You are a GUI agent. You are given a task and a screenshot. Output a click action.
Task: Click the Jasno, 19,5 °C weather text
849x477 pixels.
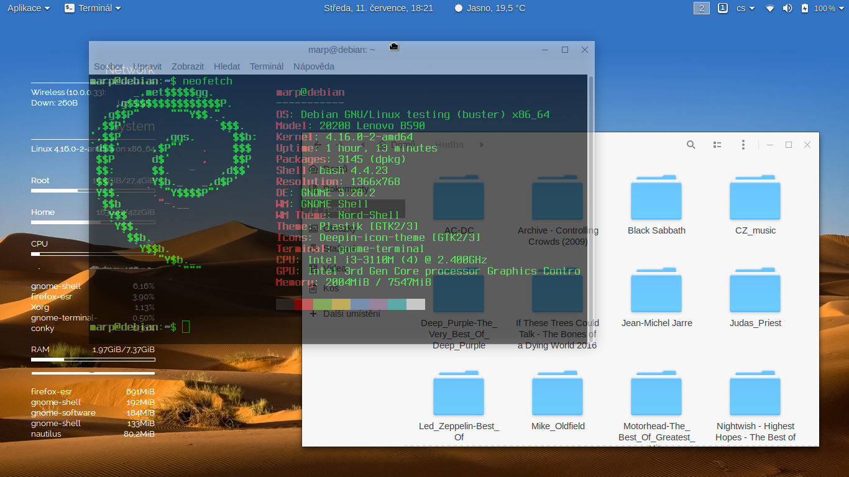pos(496,8)
